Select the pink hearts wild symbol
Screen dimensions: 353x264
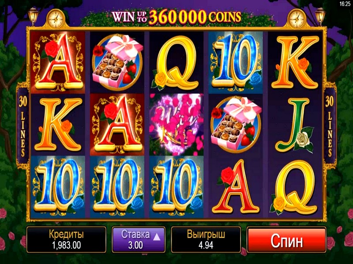(176, 125)
